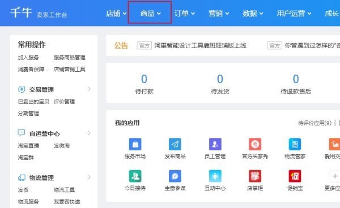Open the 营销 dropdown menu
The width and height of the screenshot is (340, 208).
219,14
